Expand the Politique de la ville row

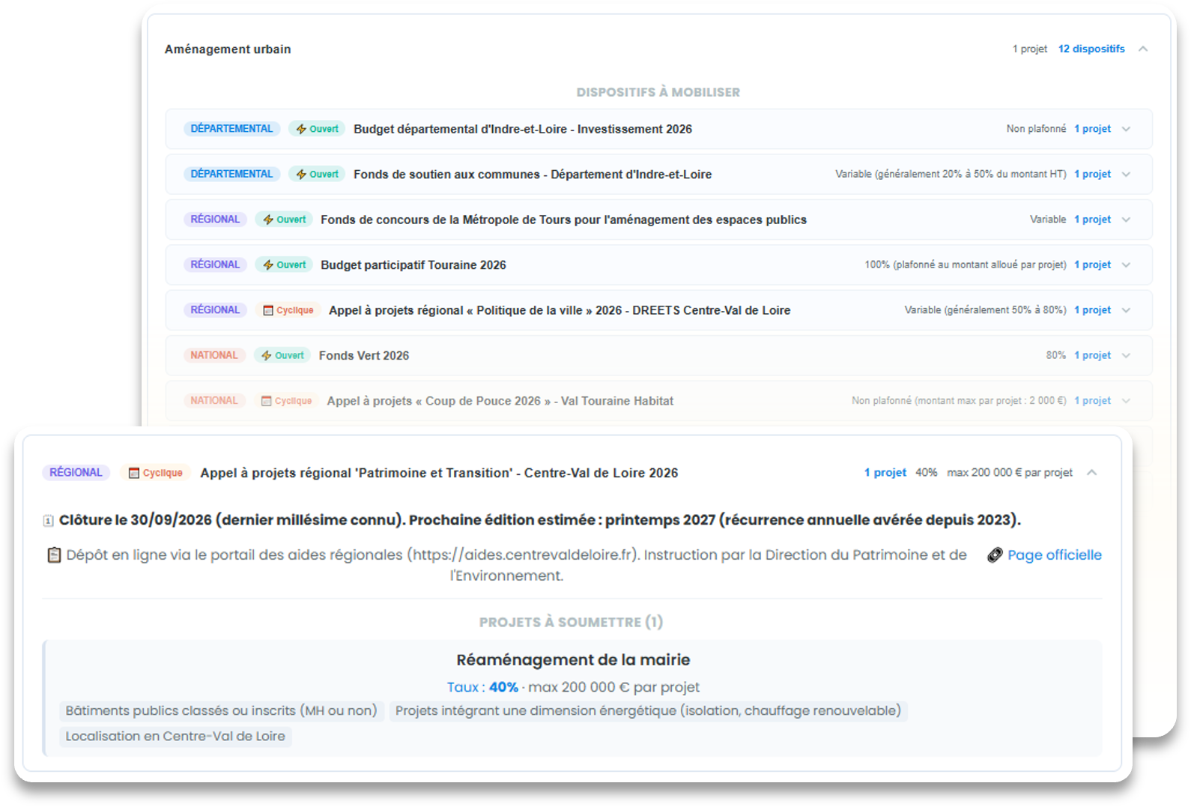tap(1126, 310)
